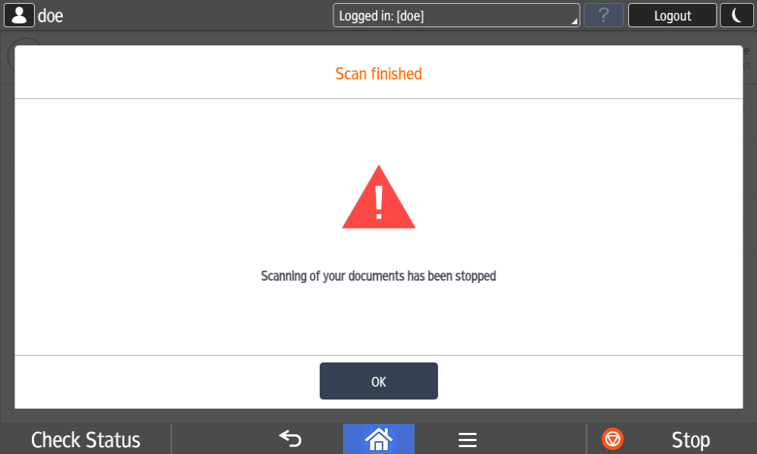Screen dimensions: 757x454
Task: Toggle the sleep mode moon icon
Action: coord(737,15)
